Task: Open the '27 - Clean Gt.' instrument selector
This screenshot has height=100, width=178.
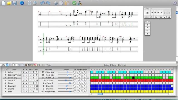Action: click(48, 78)
